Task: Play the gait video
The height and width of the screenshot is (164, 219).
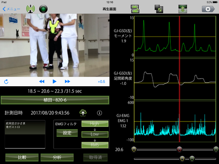Action: (55, 81)
